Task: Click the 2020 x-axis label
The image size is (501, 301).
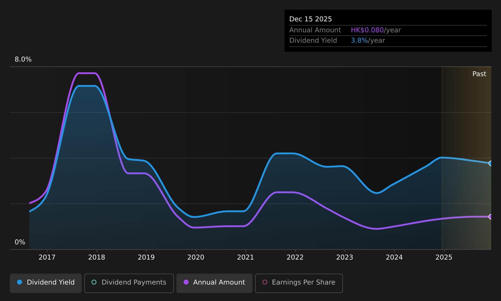Action: click(196, 257)
